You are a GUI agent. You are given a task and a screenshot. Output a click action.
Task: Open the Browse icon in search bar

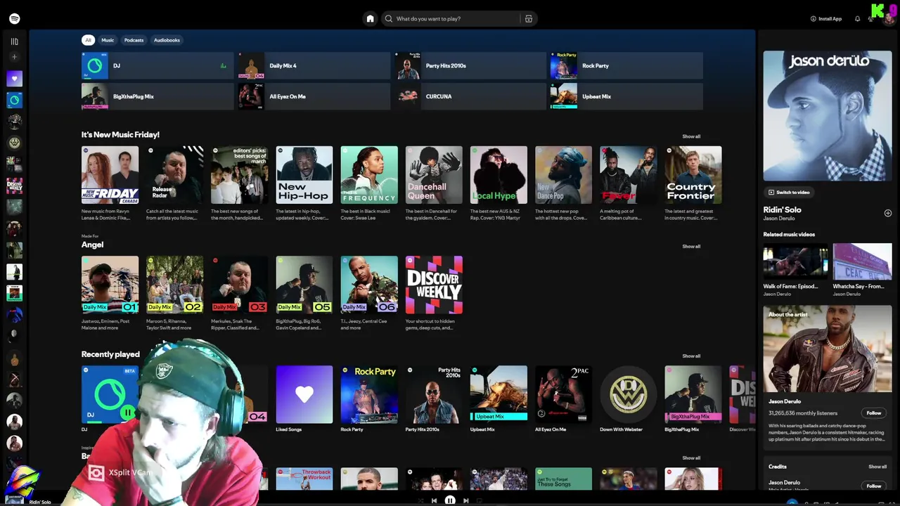pyautogui.click(x=529, y=19)
